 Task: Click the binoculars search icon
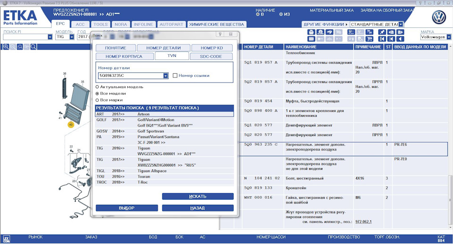point(329,32)
